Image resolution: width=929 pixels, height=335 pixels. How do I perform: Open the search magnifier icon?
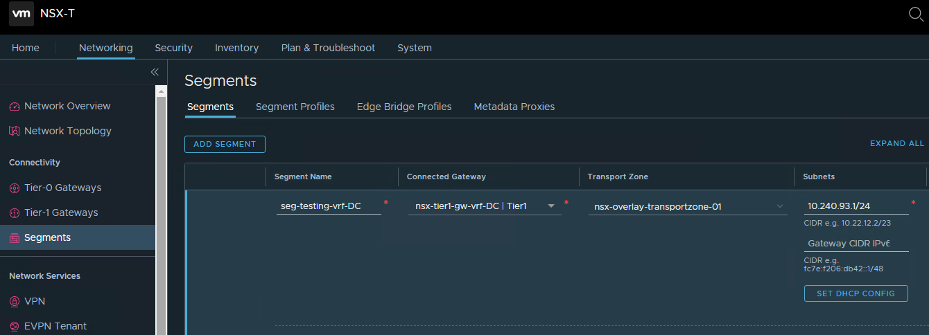click(916, 14)
